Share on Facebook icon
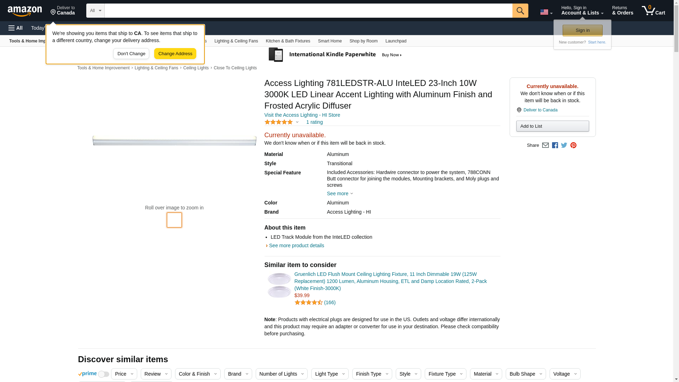 555,145
